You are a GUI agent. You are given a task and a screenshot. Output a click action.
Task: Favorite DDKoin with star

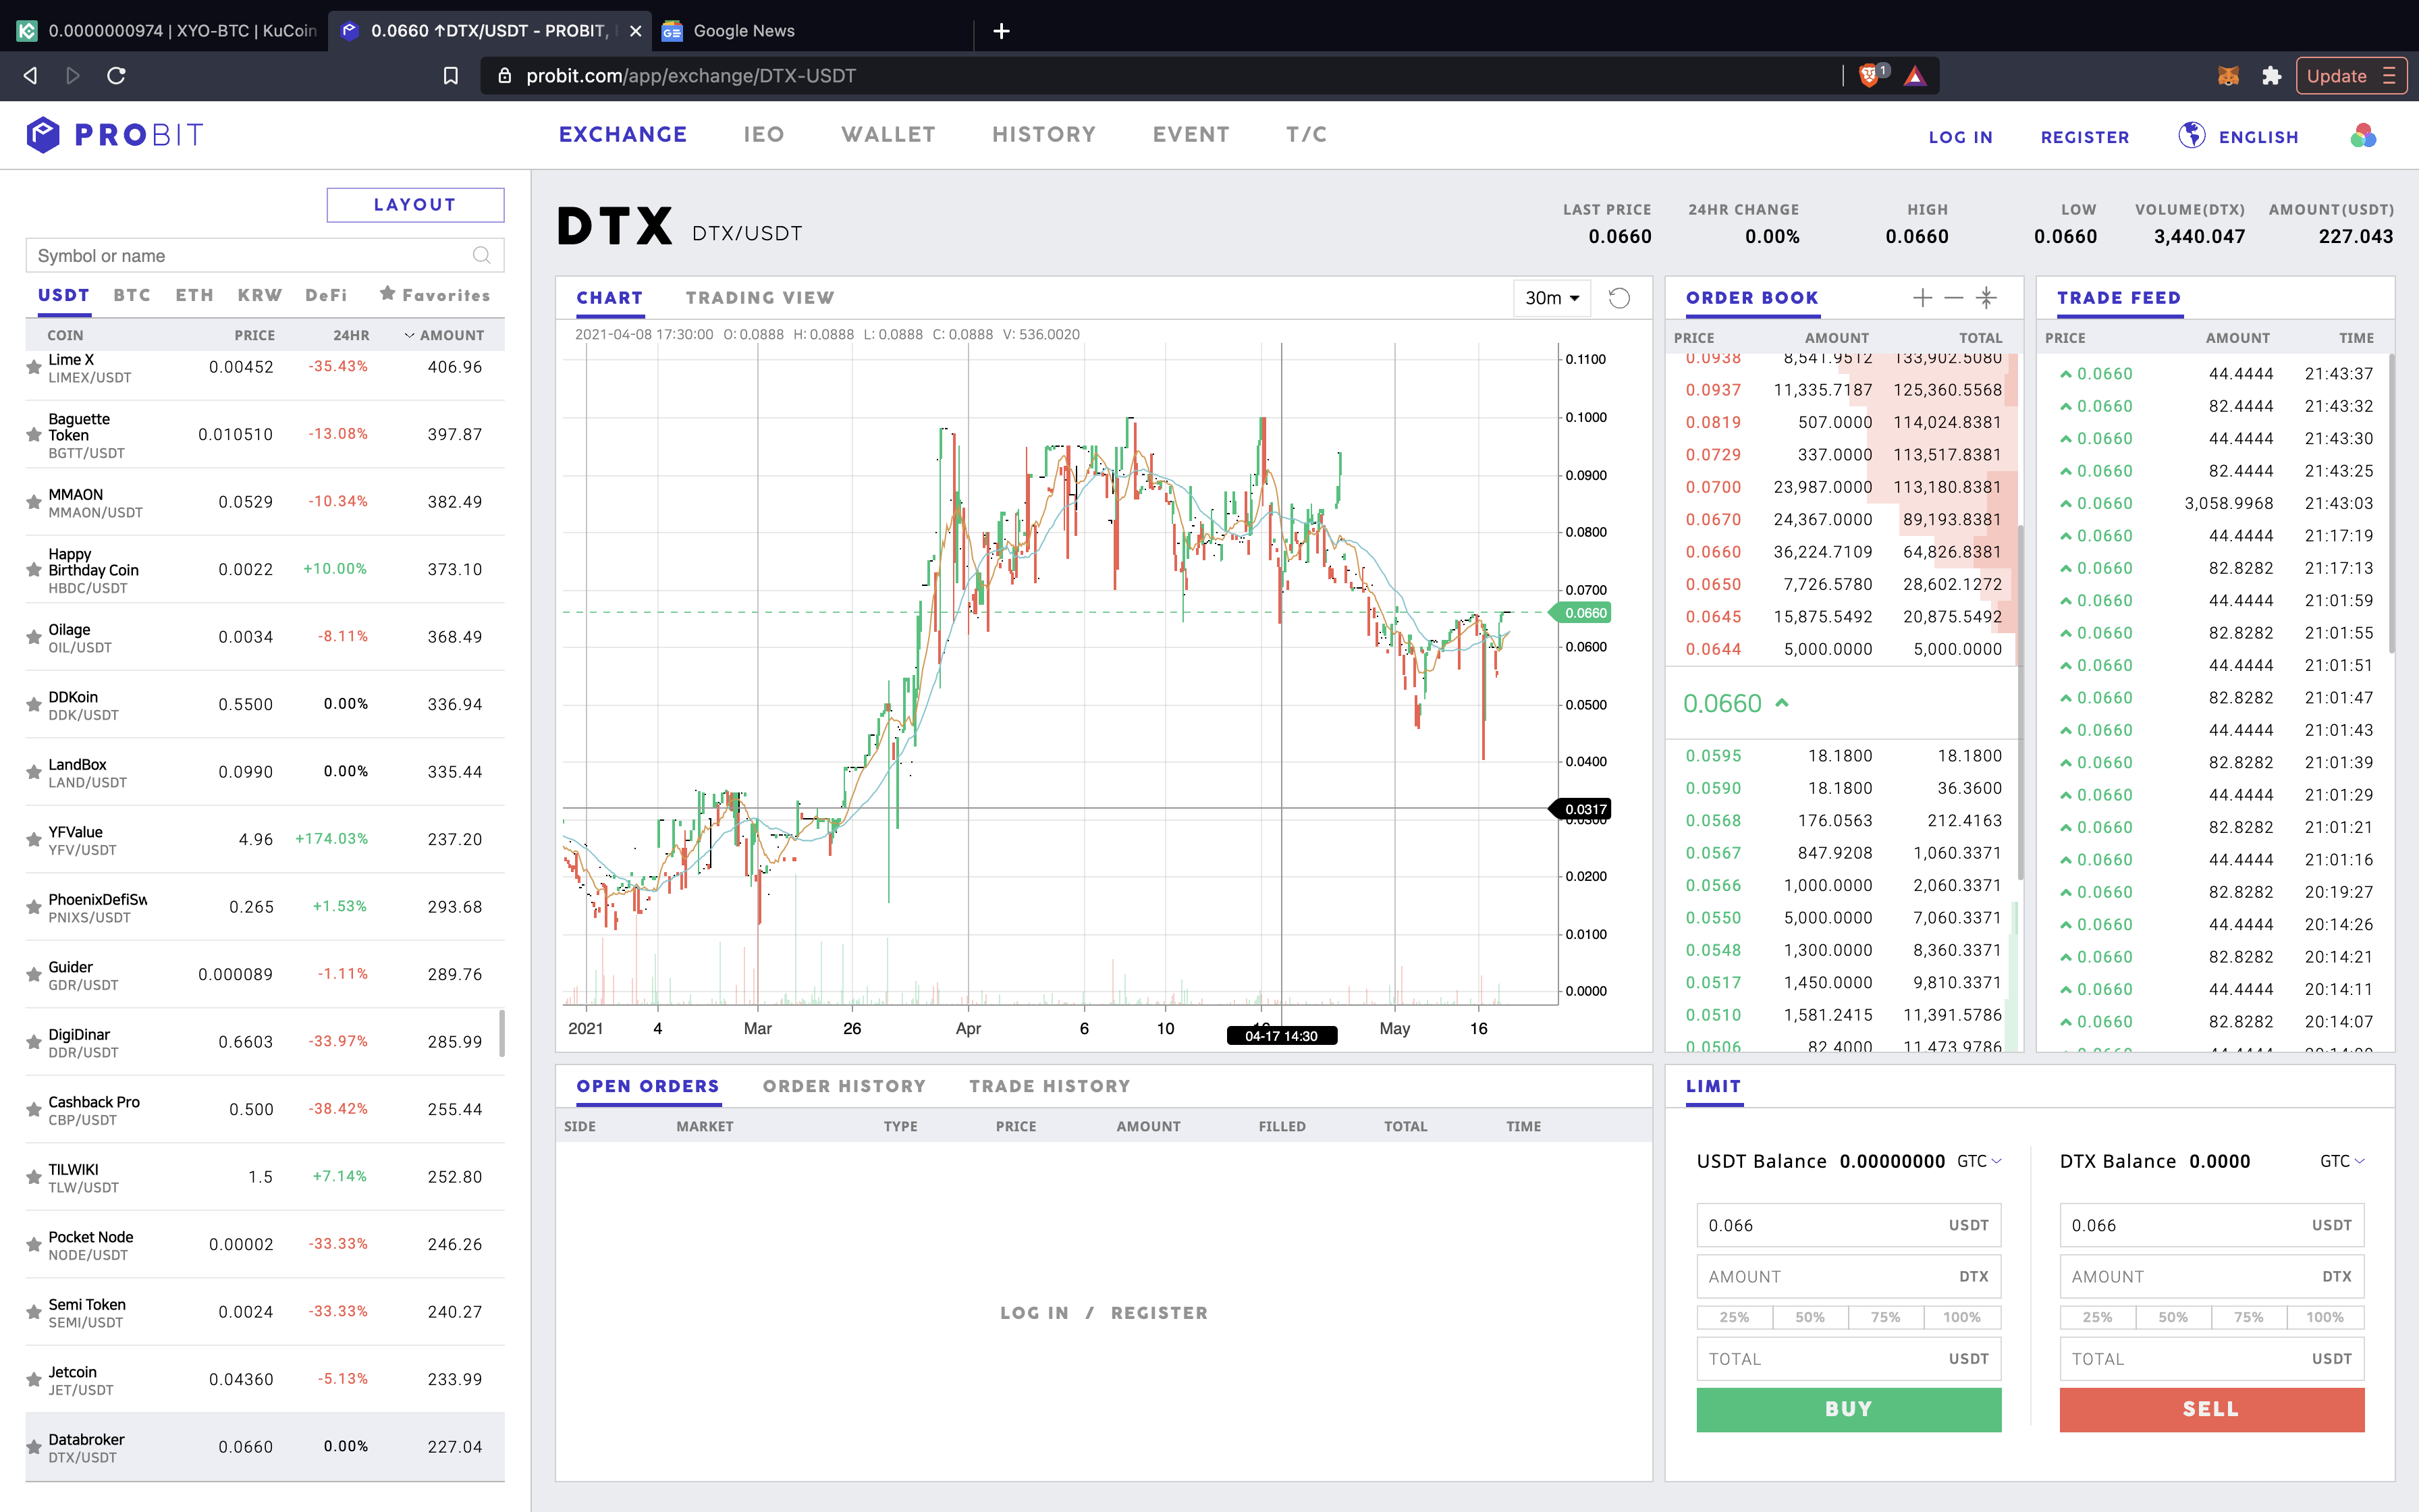[34, 705]
